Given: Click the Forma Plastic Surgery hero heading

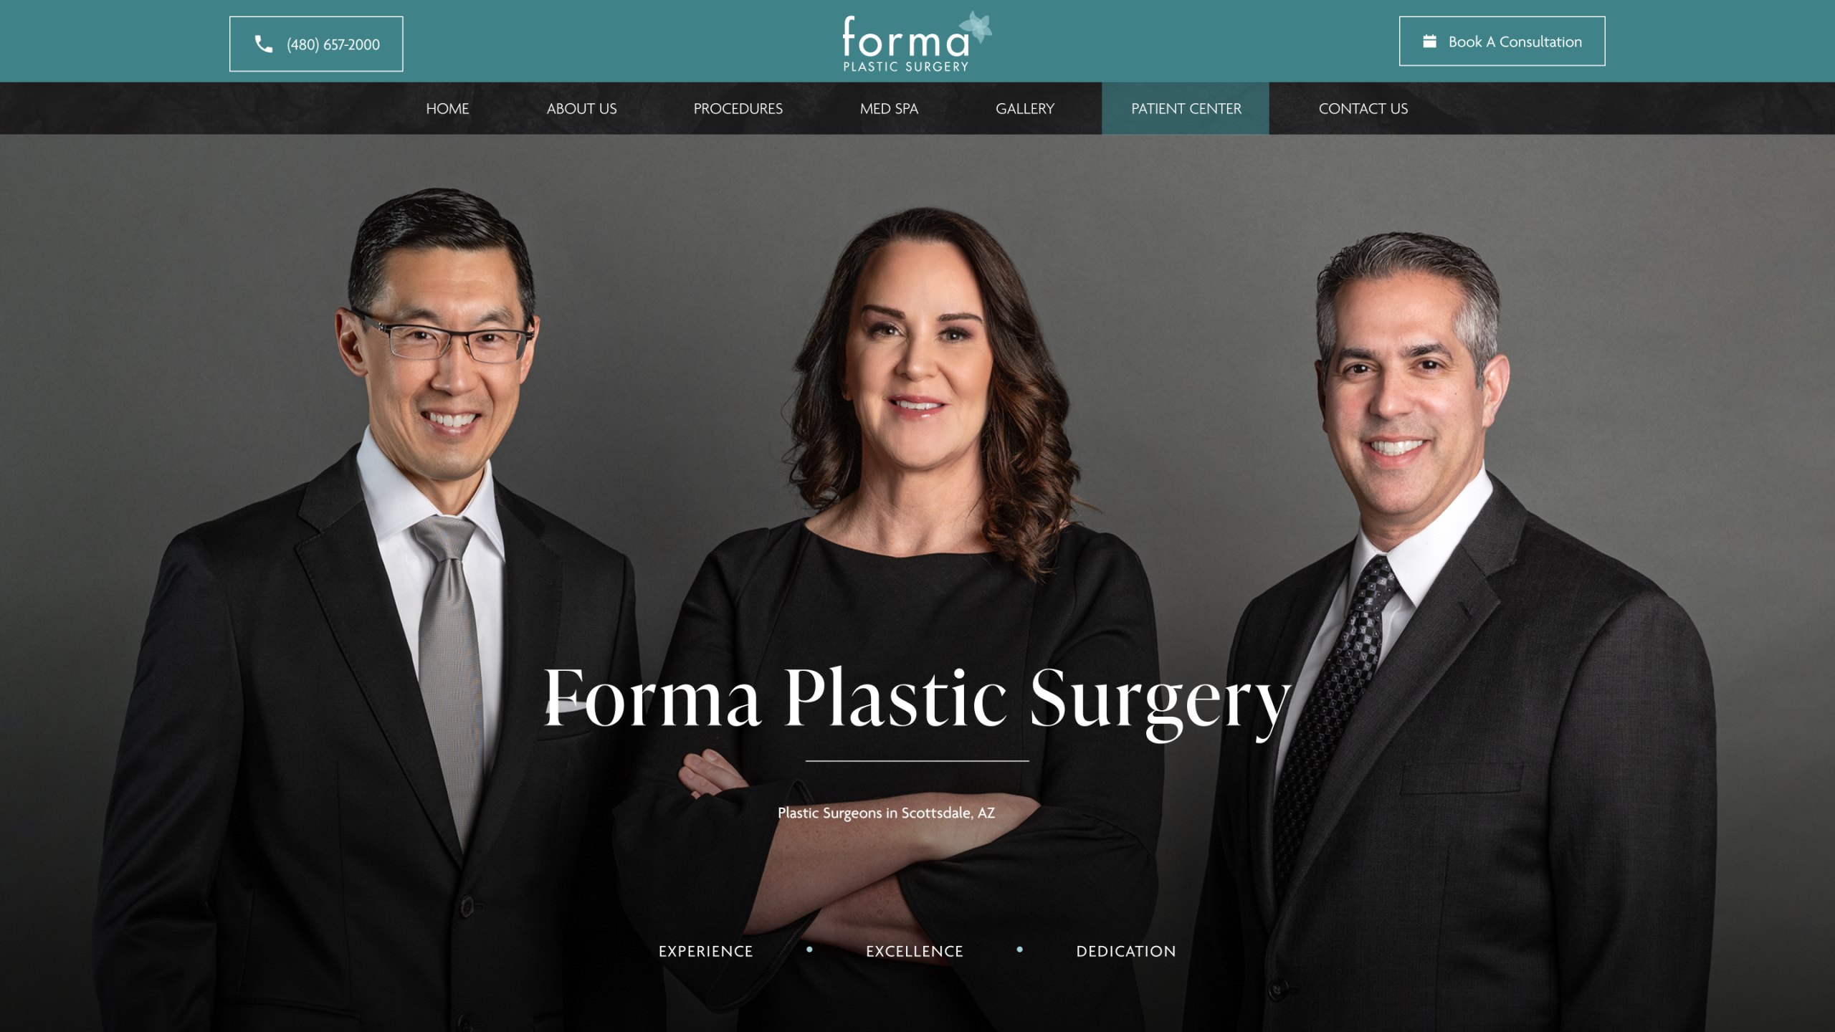Looking at the screenshot, I should point(917,699).
